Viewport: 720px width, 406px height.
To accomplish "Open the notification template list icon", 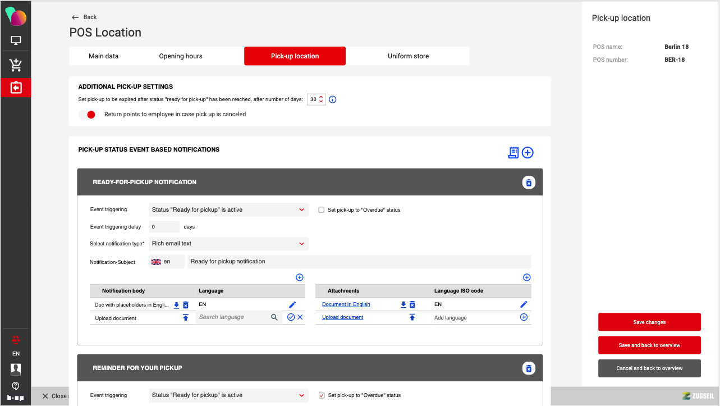I will pos(513,153).
